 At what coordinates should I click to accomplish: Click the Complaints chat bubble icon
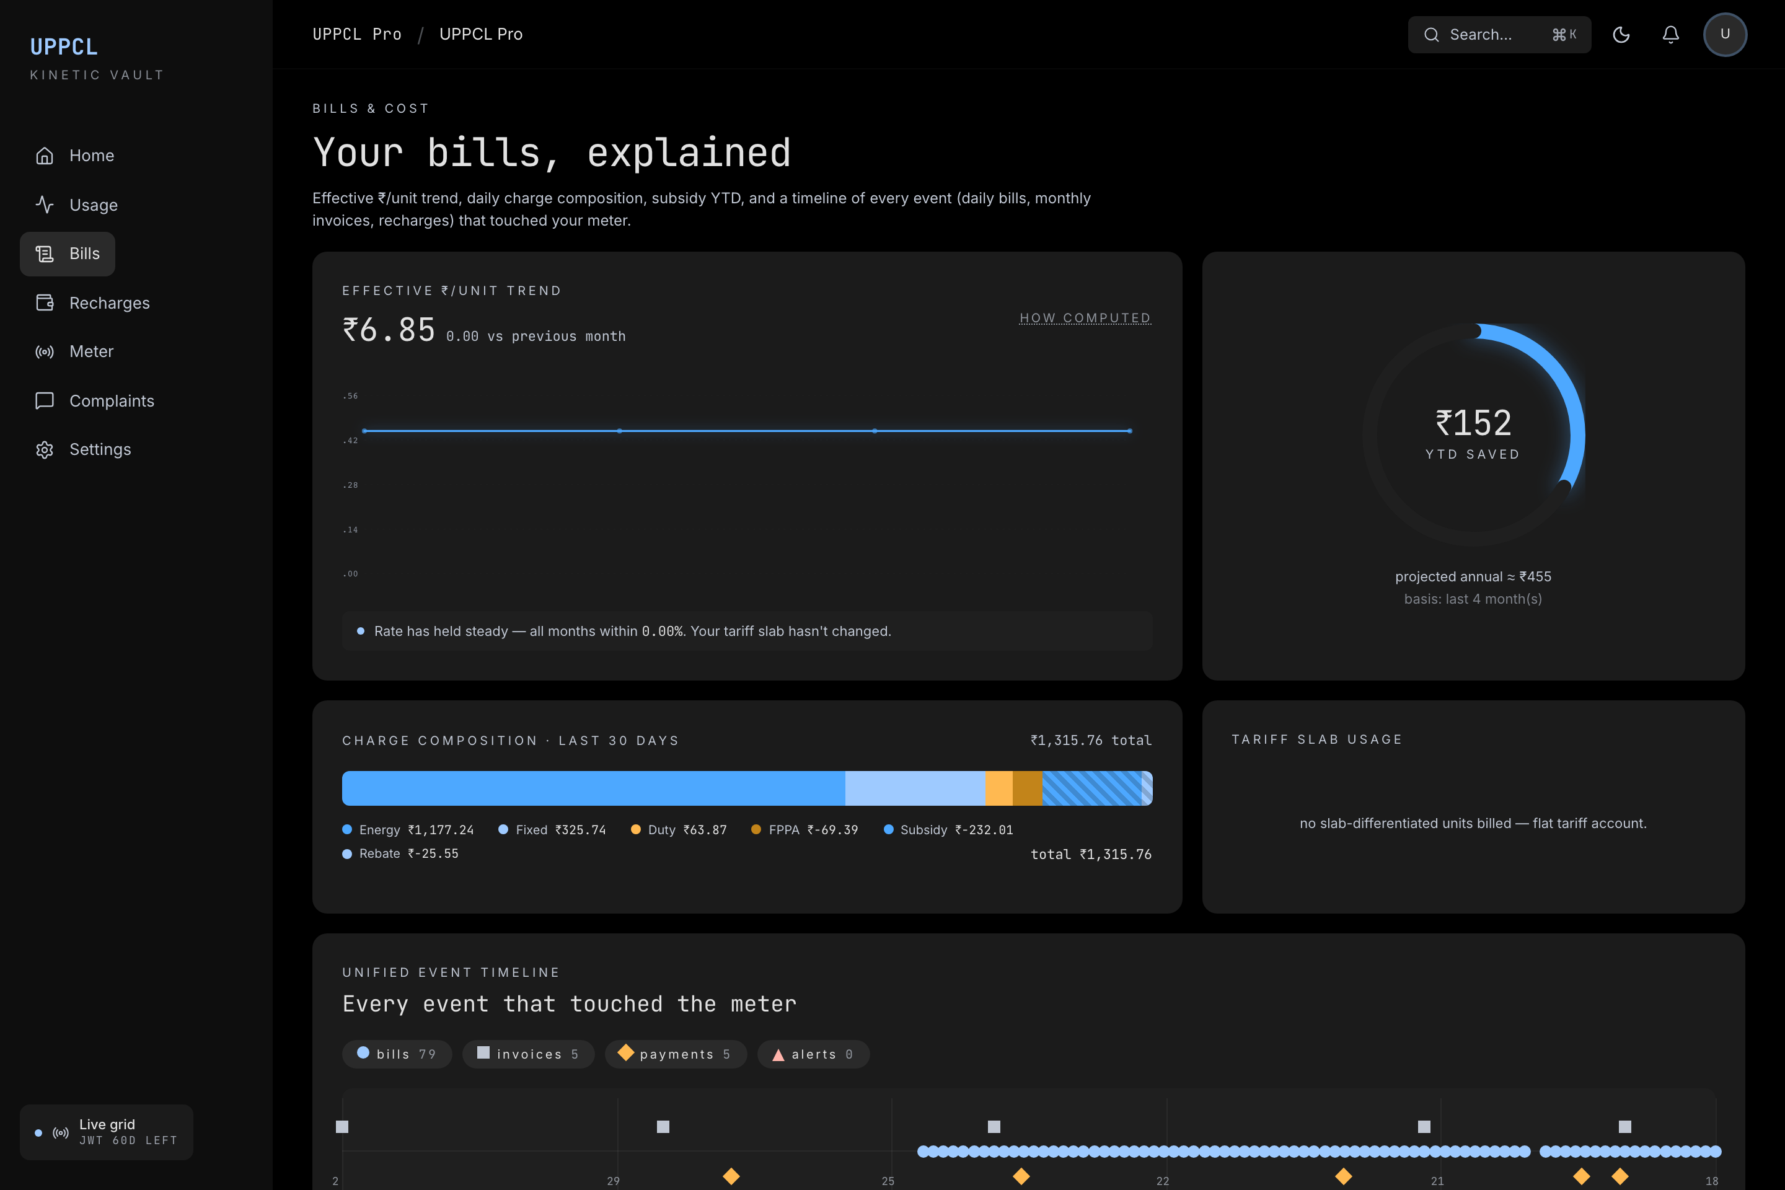pyautogui.click(x=45, y=401)
